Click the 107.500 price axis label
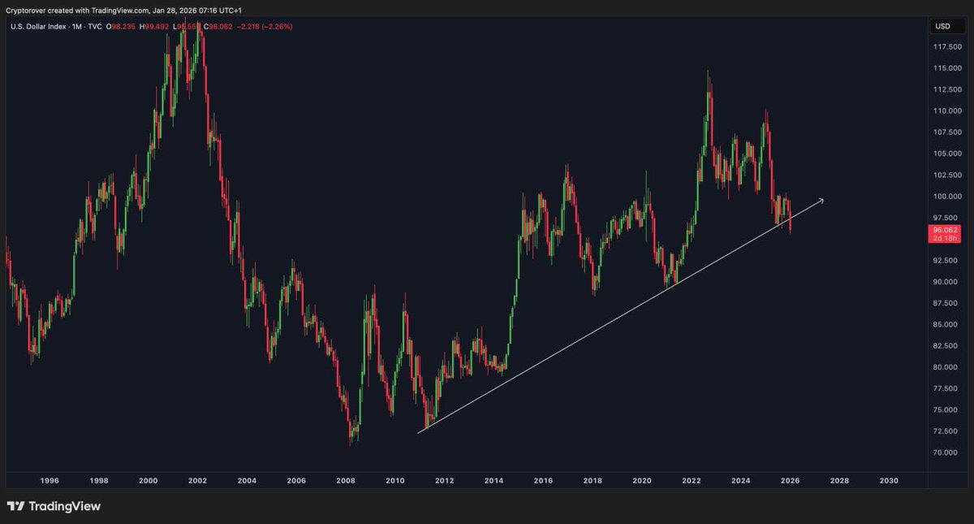Screen dimensions: 974x524 [948, 132]
